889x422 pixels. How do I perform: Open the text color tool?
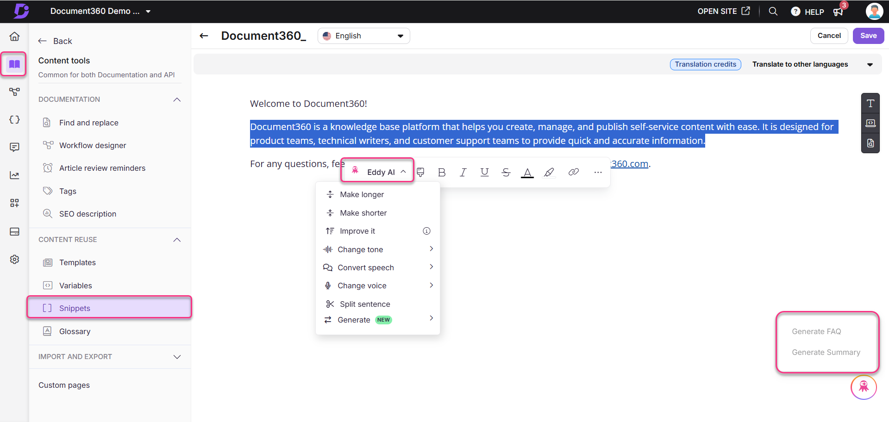[527, 173]
